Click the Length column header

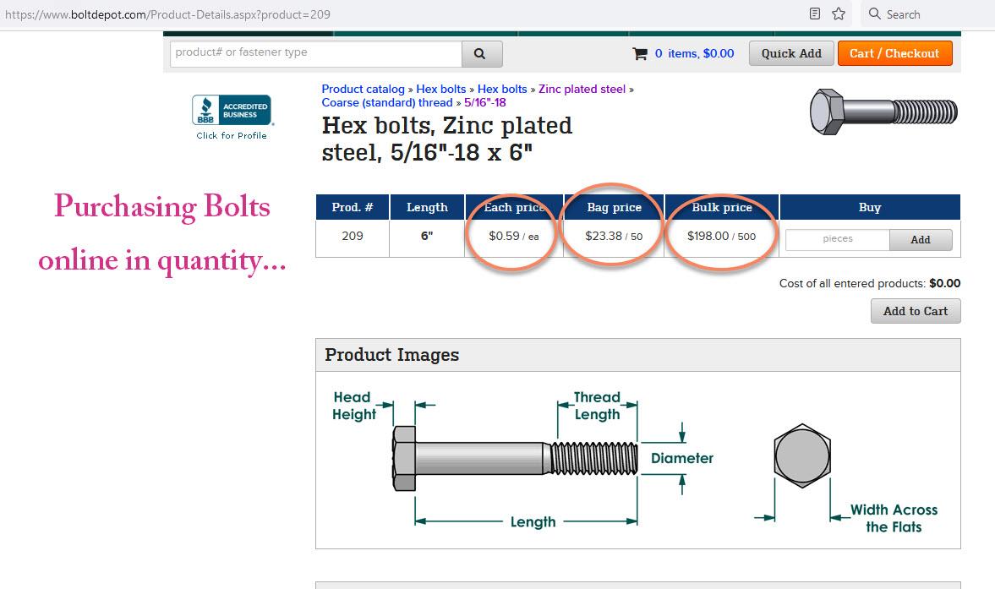pyautogui.click(x=427, y=207)
